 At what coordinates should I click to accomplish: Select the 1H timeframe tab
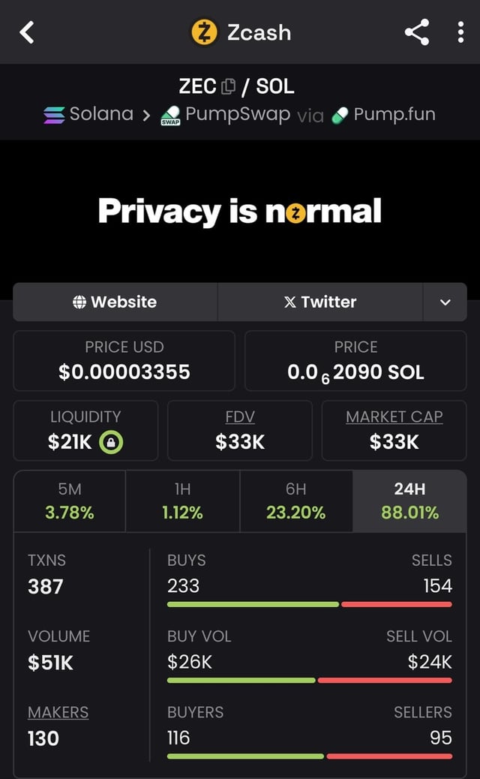click(x=182, y=501)
